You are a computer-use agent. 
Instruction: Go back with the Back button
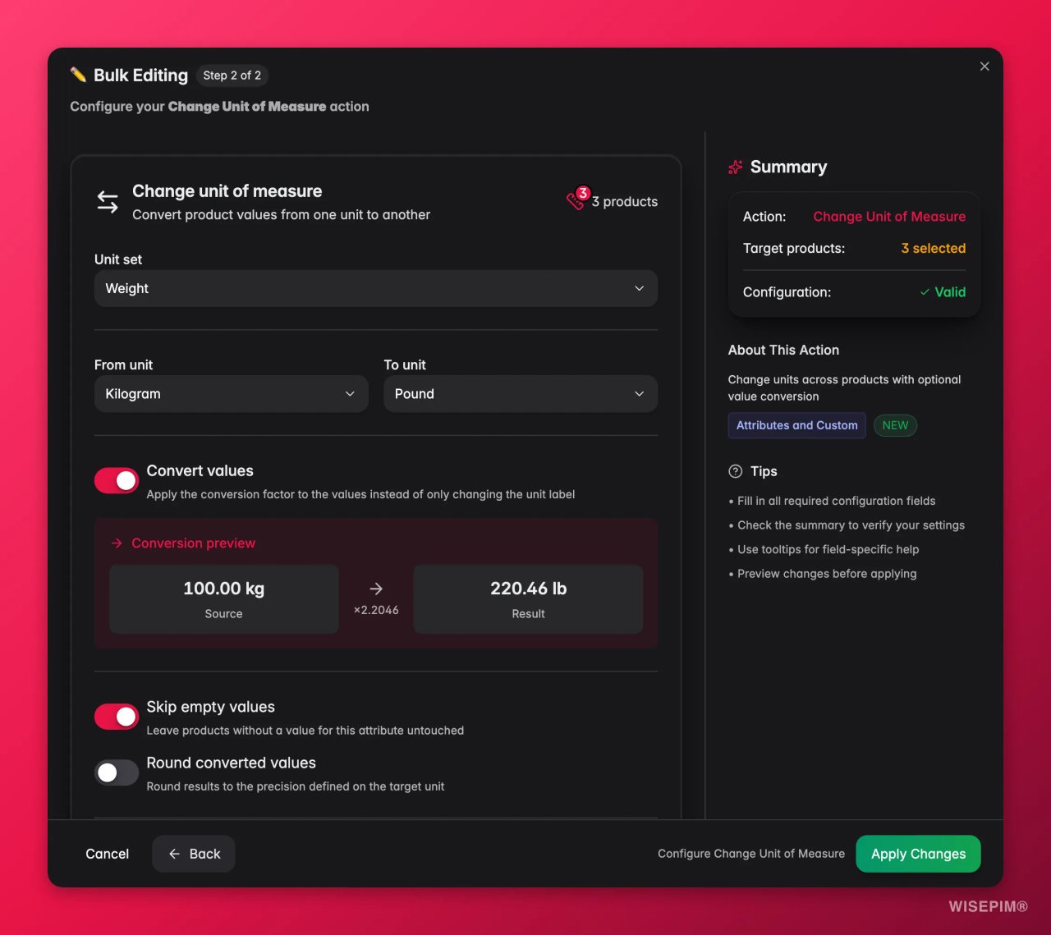(x=194, y=854)
